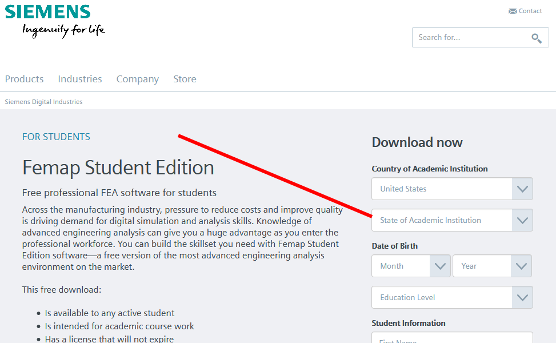
Task: Click the search magnifier icon
Action: (536, 37)
